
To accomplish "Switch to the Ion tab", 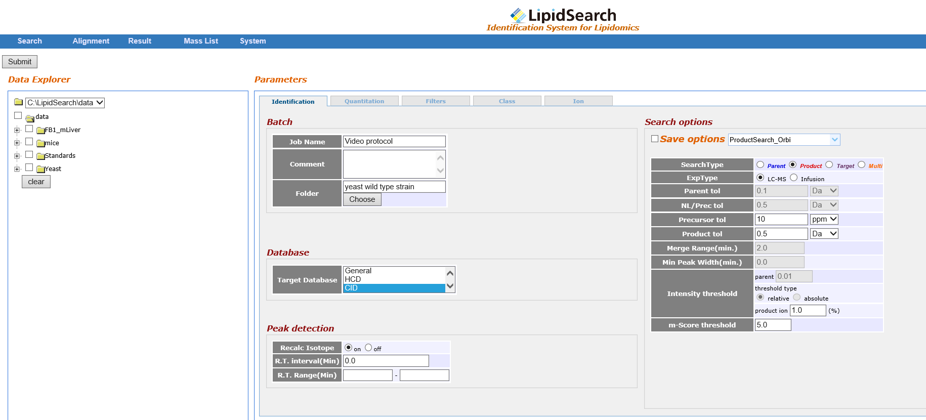I will tap(578, 101).
